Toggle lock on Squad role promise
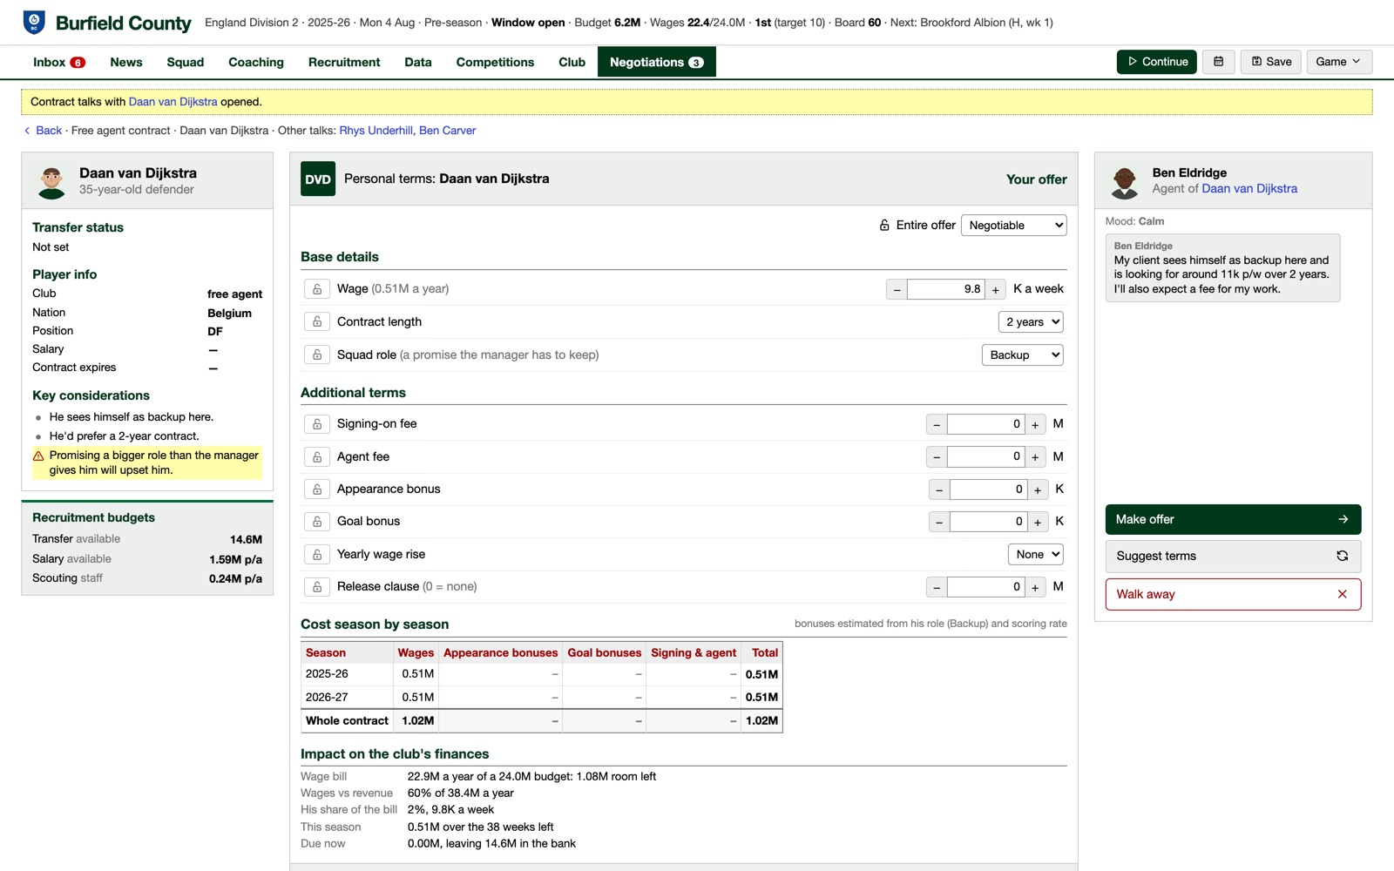Image resolution: width=1394 pixels, height=871 pixels. pos(317,355)
